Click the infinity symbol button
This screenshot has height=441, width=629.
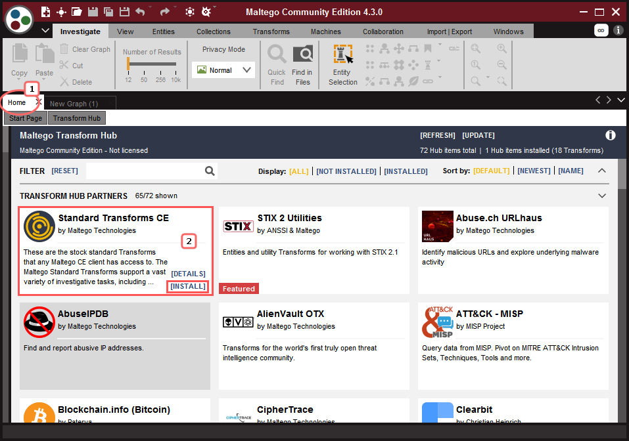pos(601,30)
